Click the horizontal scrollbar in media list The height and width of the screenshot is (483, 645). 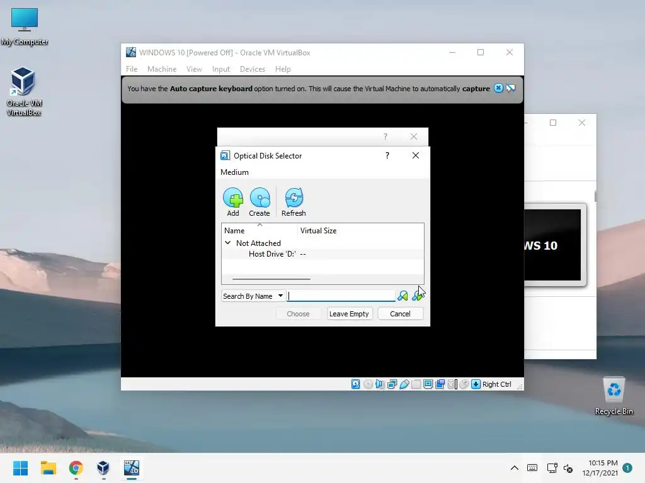271,279
